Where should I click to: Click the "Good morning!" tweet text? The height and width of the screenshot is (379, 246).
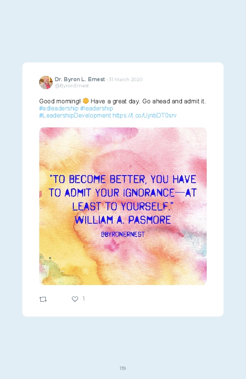(x=60, y=101)
